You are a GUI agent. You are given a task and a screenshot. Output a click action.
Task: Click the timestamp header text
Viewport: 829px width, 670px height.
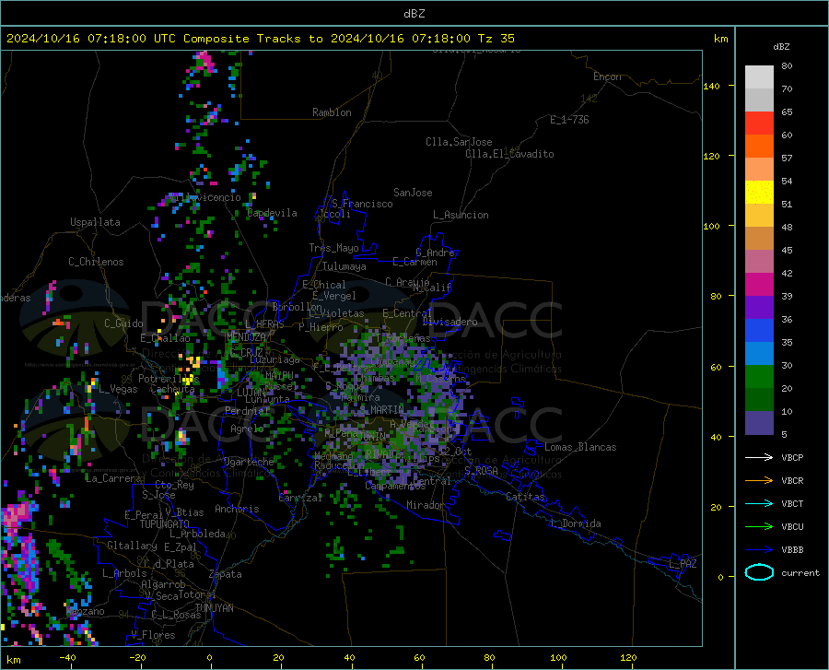click(x=260, y=39)
